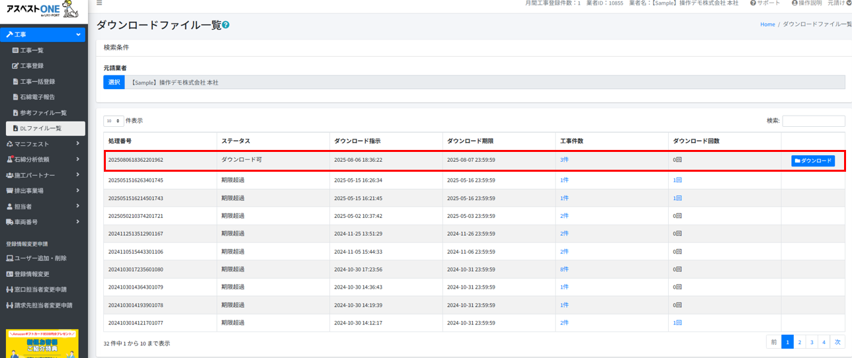Open the サポート link in header

point(765,3)
